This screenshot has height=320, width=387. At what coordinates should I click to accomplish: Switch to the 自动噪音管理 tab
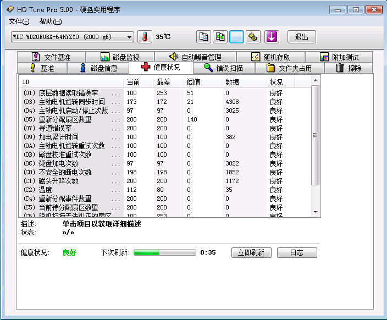coord(195,57)
